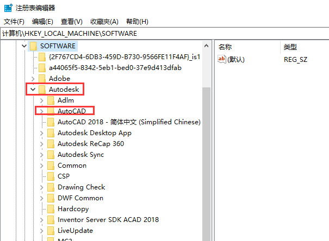Click the Autodesk Desktop App folder icon
The width and height of the screenshot is (329, 241).
click(x=51, y=133)
